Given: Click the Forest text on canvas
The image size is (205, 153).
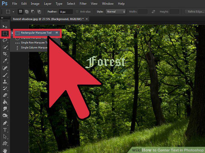Looking at the screenshot, I should 105,62.
